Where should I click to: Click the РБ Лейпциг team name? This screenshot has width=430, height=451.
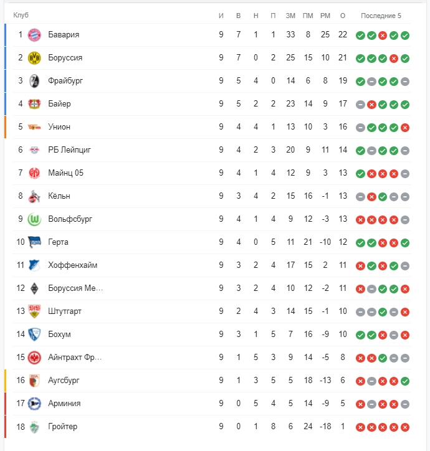[69, 150]
